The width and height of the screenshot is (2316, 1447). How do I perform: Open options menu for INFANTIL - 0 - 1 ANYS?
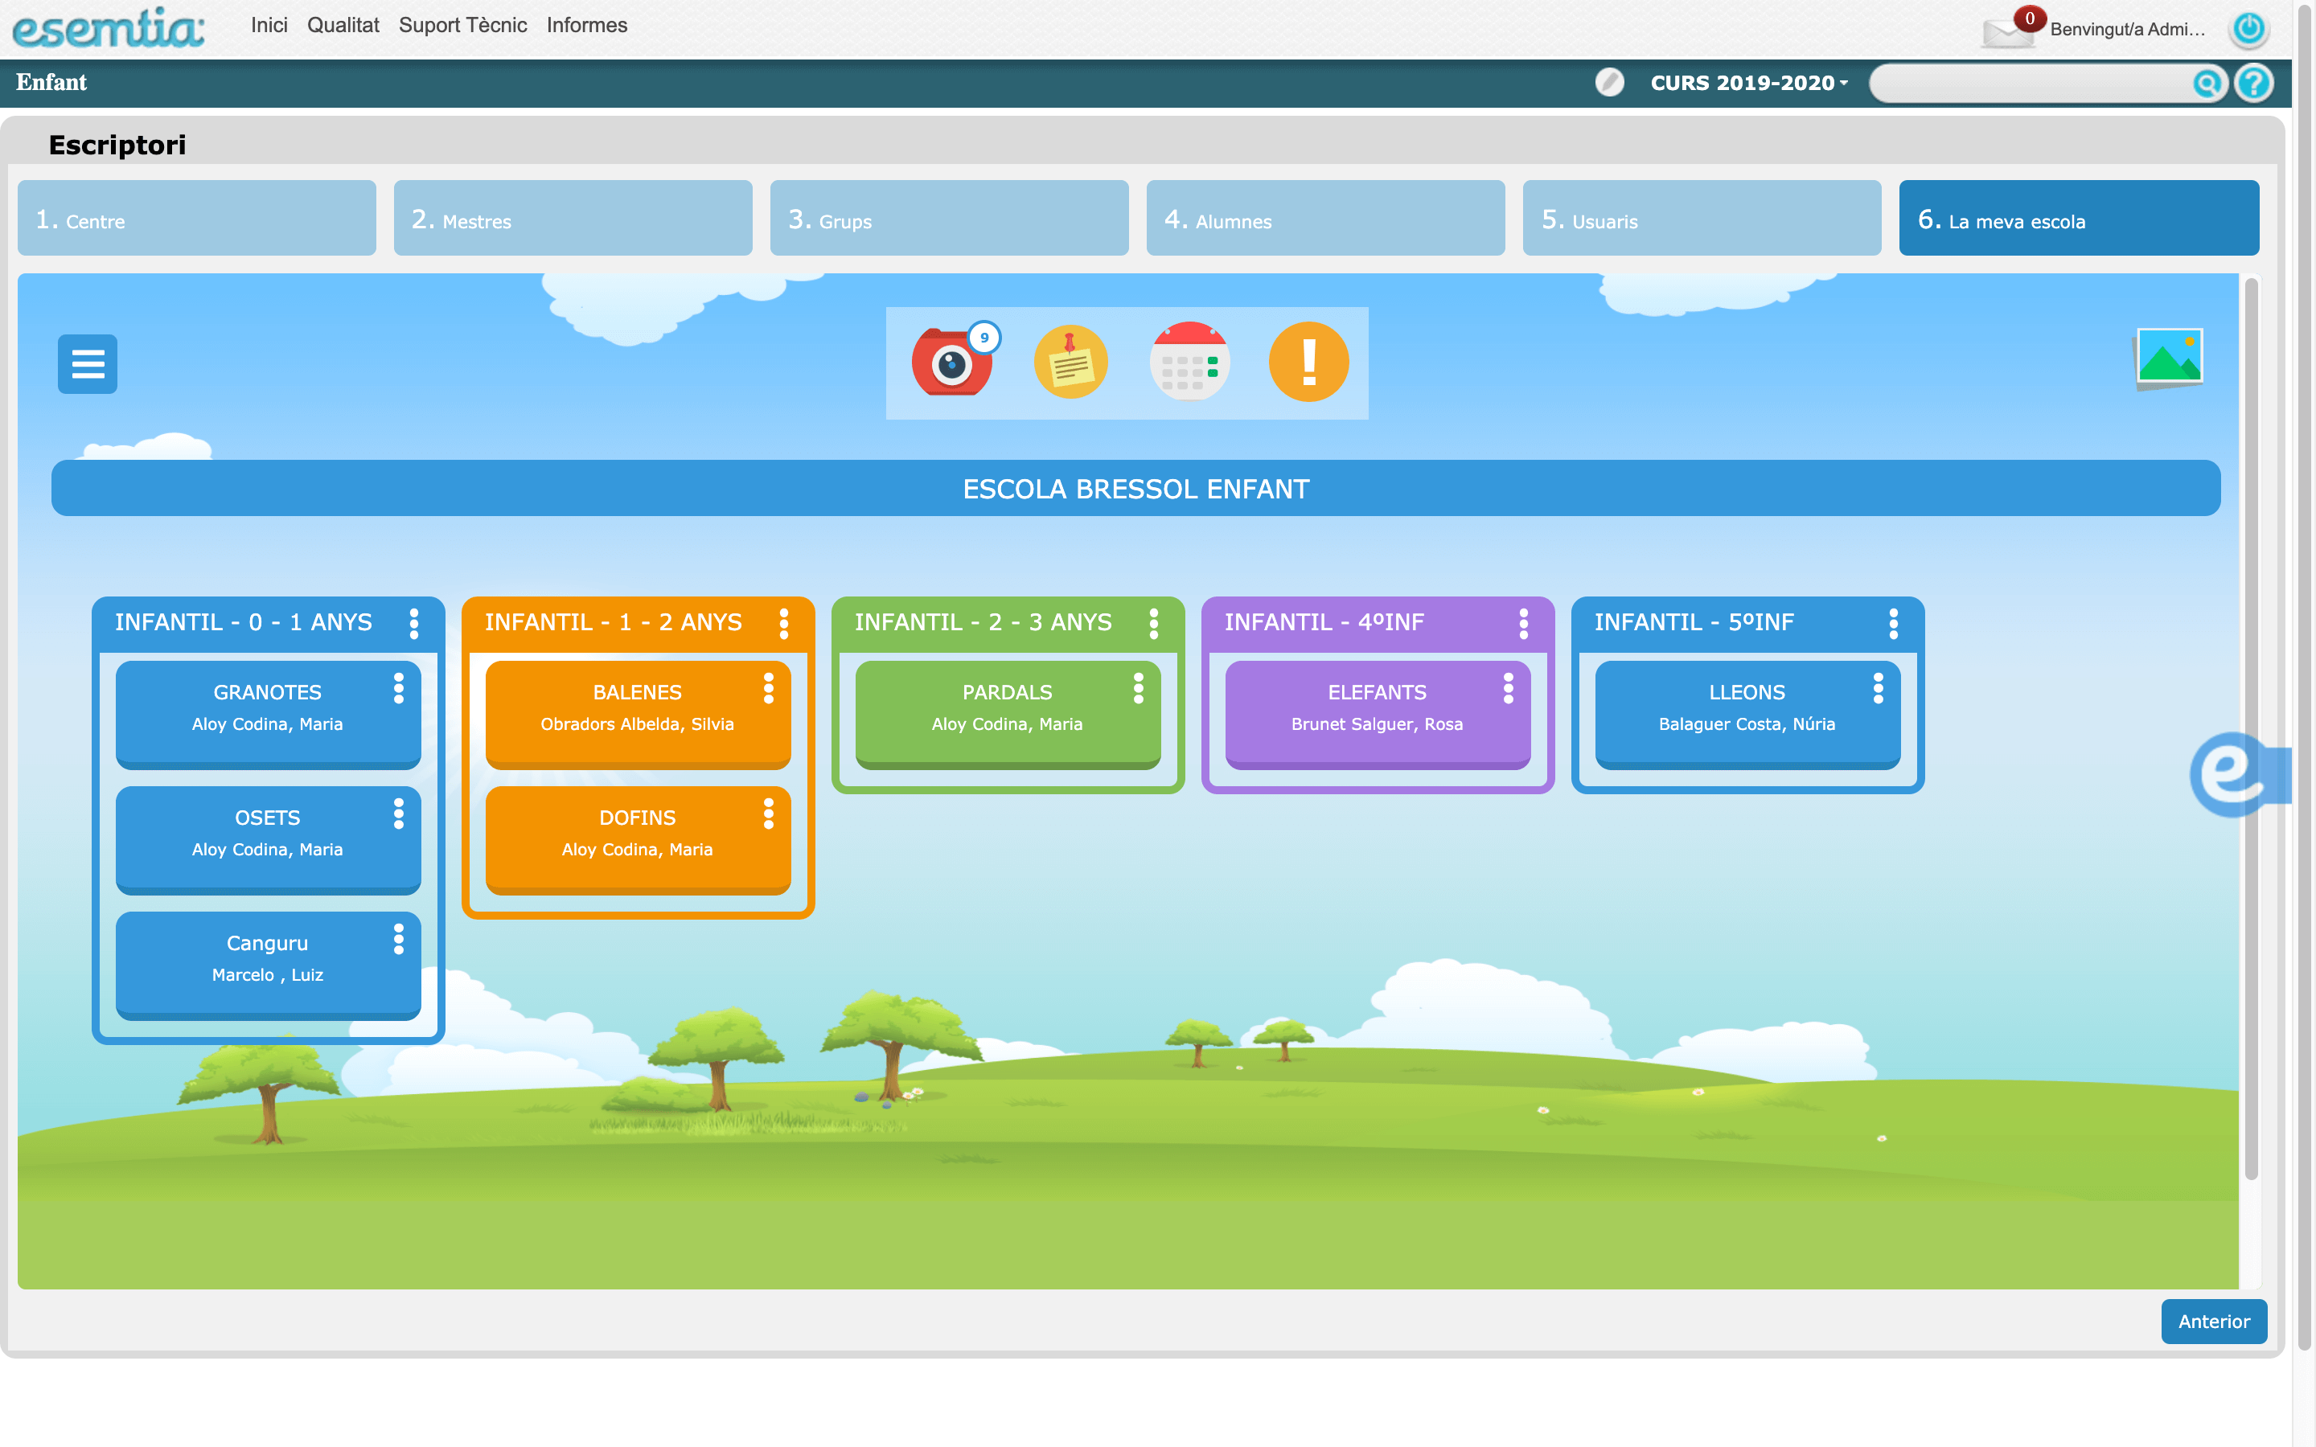pos(414,623)
